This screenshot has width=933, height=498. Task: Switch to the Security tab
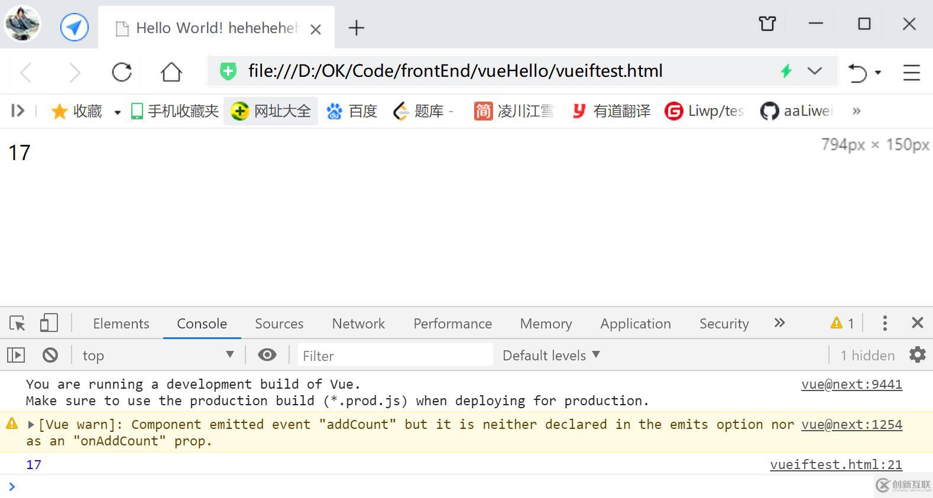724,324
